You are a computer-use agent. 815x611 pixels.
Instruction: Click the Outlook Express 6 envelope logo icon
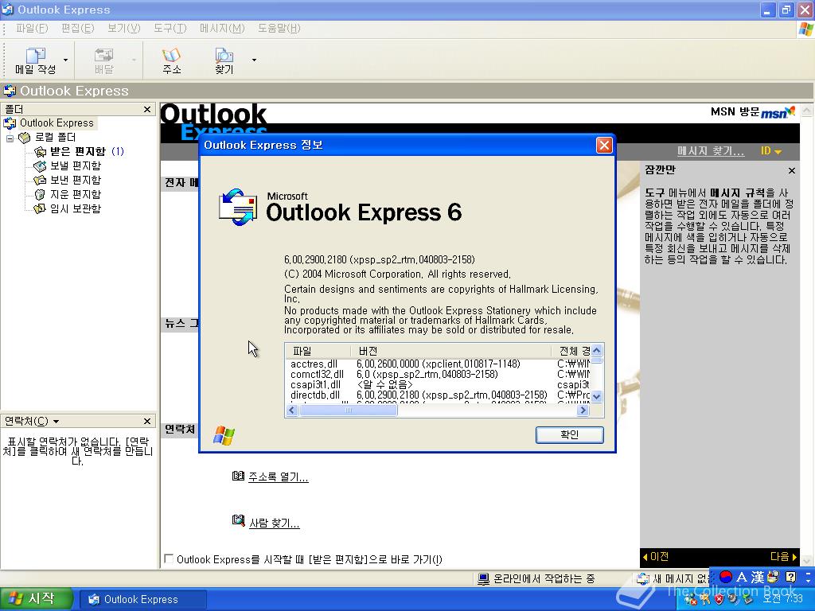click(238, 208)
